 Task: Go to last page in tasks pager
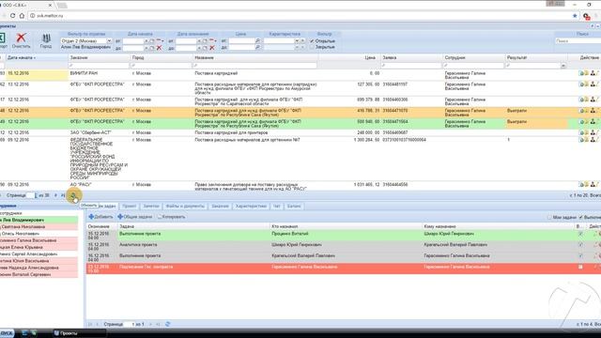[158, 324]
